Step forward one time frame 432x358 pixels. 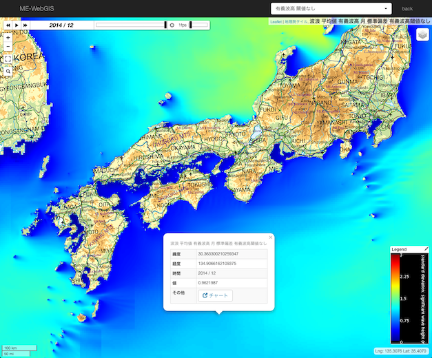click(25, 25)
